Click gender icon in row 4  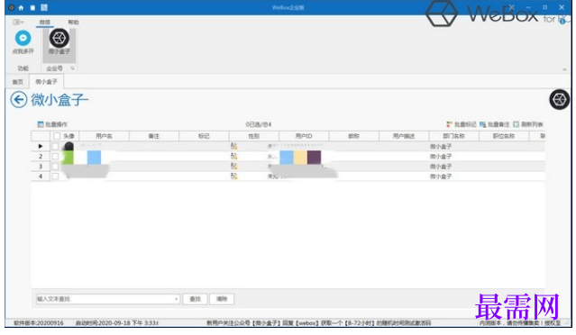(233, 177)
